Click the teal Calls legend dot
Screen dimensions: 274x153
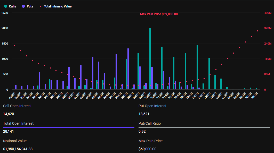click(5, 6)
